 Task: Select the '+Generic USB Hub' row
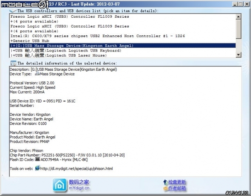point(123,41)
